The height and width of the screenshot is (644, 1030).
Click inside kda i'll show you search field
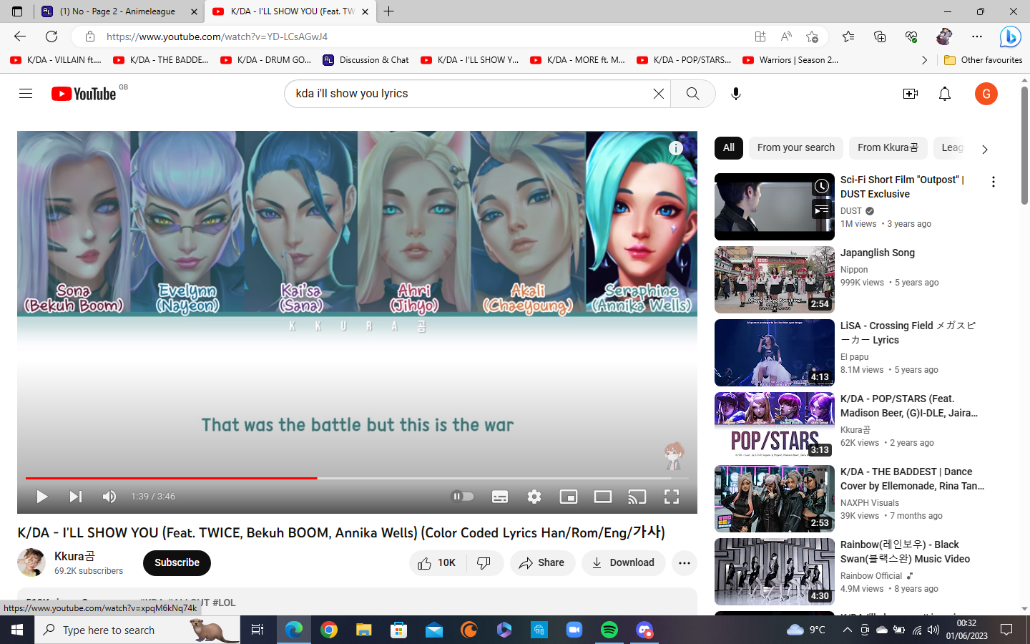(469, 94)
